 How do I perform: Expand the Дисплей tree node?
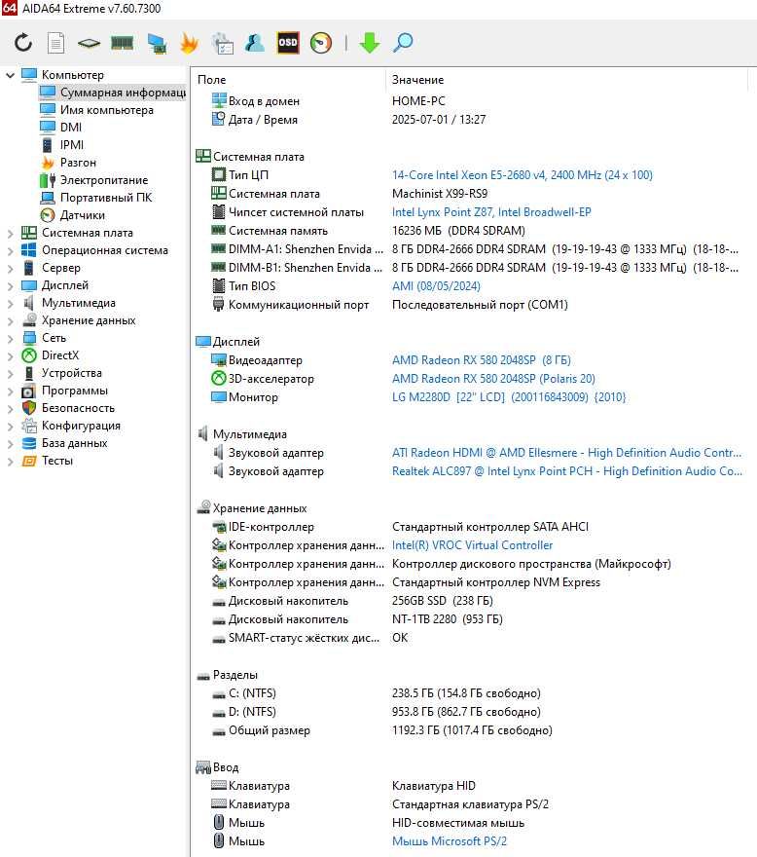10,286
